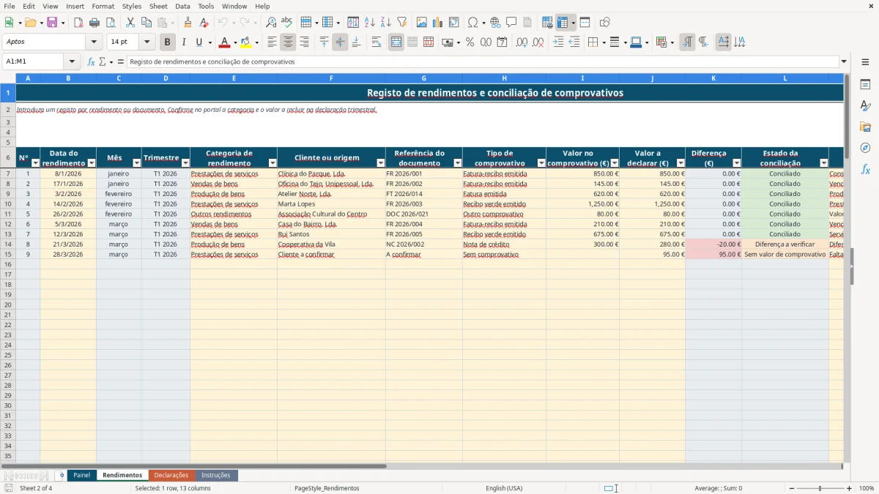Click 'English (USA)' in the status bar
The image size is (879, 494).
(x=504, y=488)
